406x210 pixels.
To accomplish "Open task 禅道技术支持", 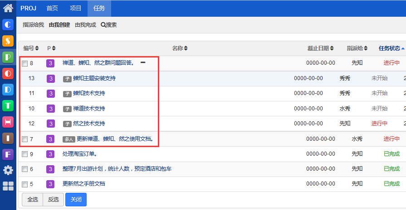I will (89, 109).
